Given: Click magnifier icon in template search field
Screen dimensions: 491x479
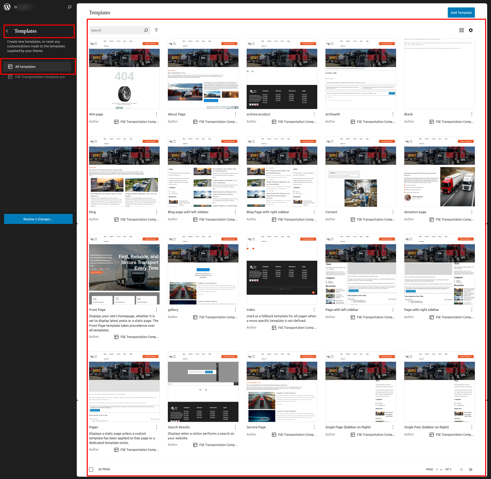Looking at the screenshot, I should point(146,30).
